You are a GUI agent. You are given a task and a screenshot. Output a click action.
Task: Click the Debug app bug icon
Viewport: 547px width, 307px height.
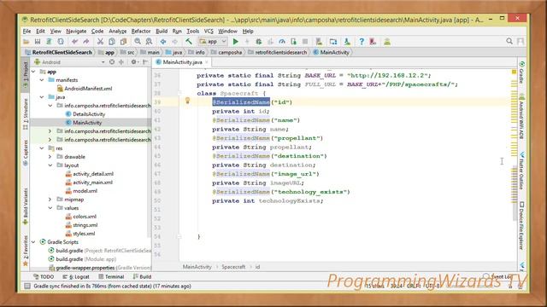(x=258, y=42)
